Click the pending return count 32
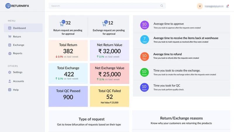The height and width of the screenshot is (132, 234). click(68, 23)
